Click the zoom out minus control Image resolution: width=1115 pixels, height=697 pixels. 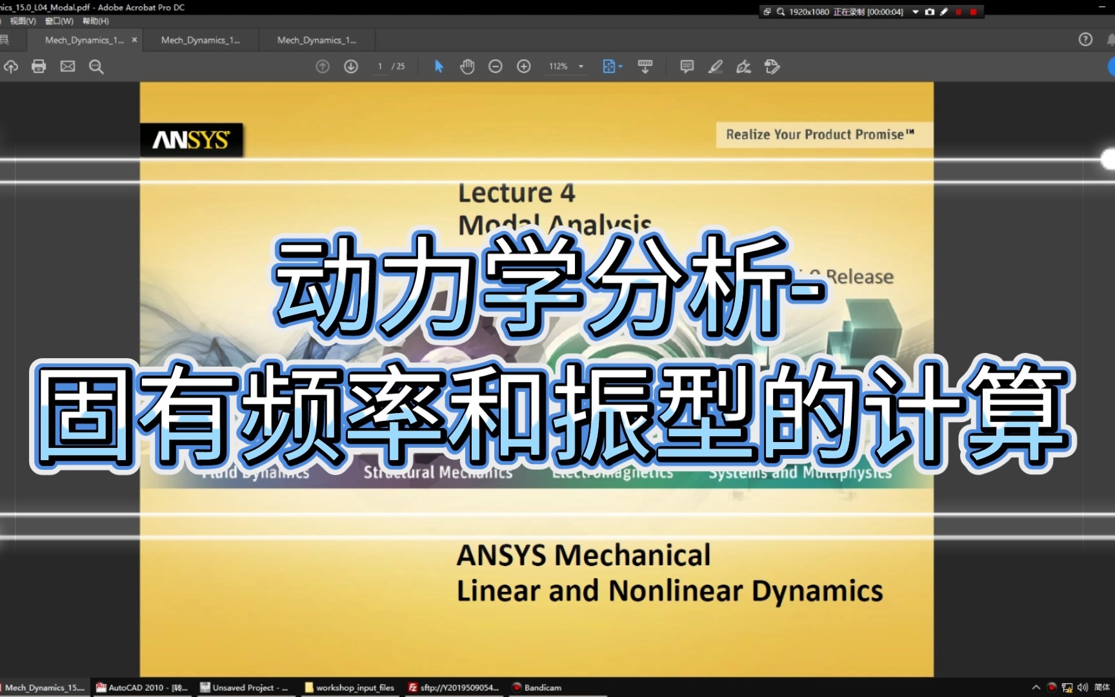pos(496,66)
